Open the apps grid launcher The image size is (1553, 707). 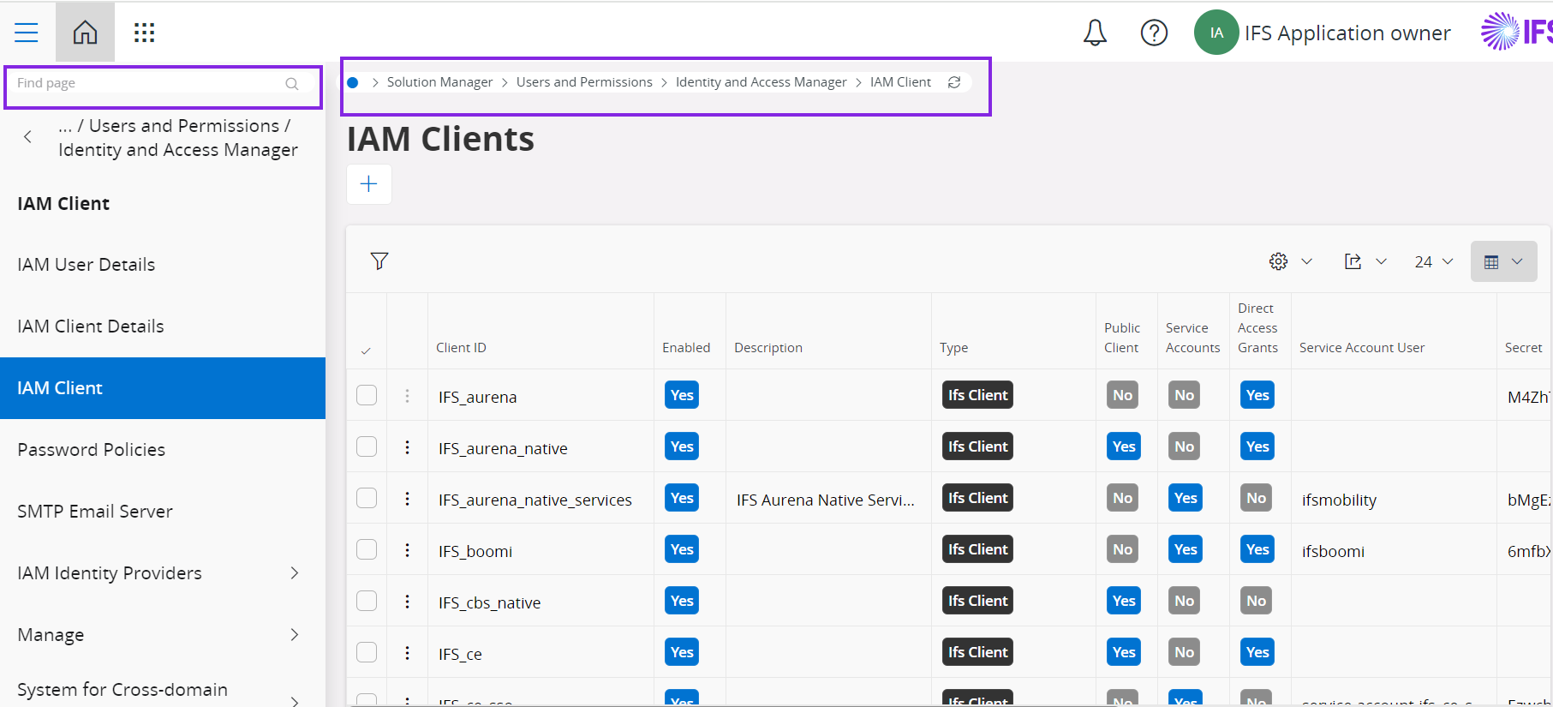click(x=144, y=33)
